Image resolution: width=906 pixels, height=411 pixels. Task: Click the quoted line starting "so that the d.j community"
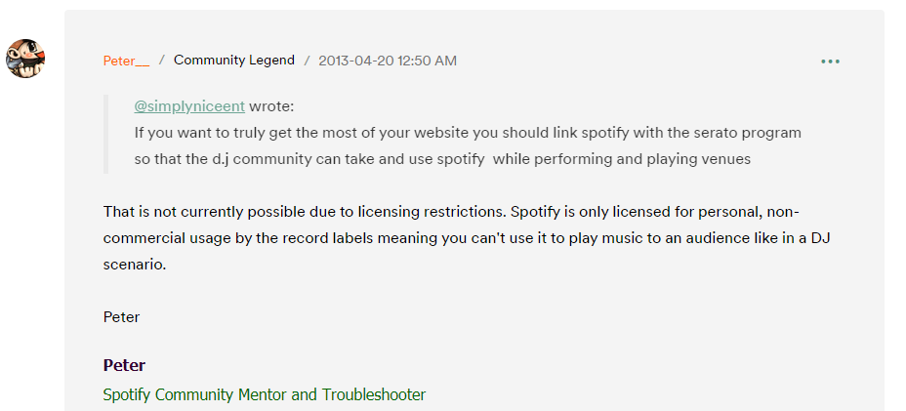[442, 159]
